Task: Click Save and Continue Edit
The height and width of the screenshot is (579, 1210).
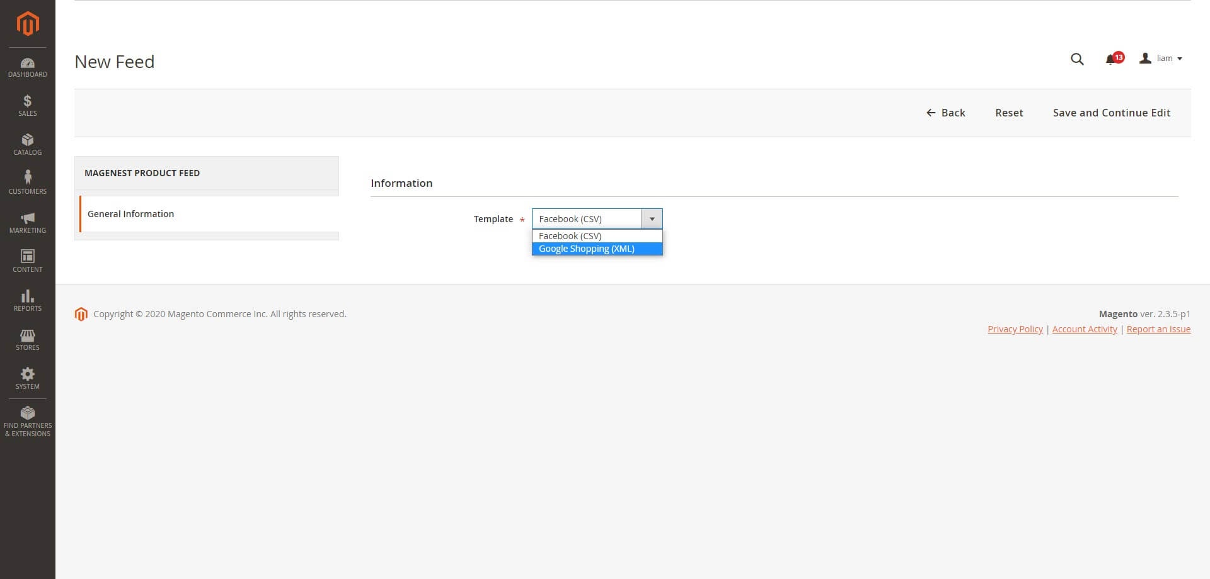Action: coord(1112,113)
